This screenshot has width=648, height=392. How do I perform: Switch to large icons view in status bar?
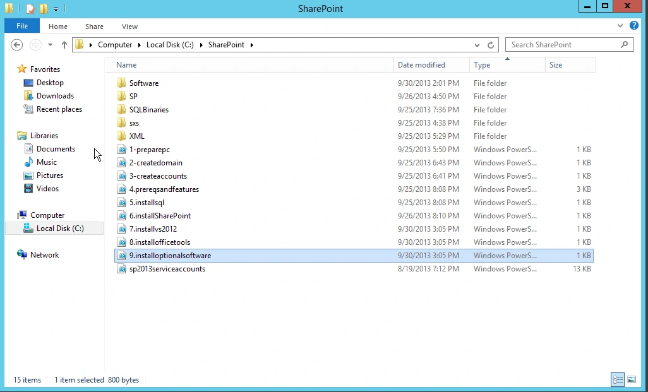632,379
